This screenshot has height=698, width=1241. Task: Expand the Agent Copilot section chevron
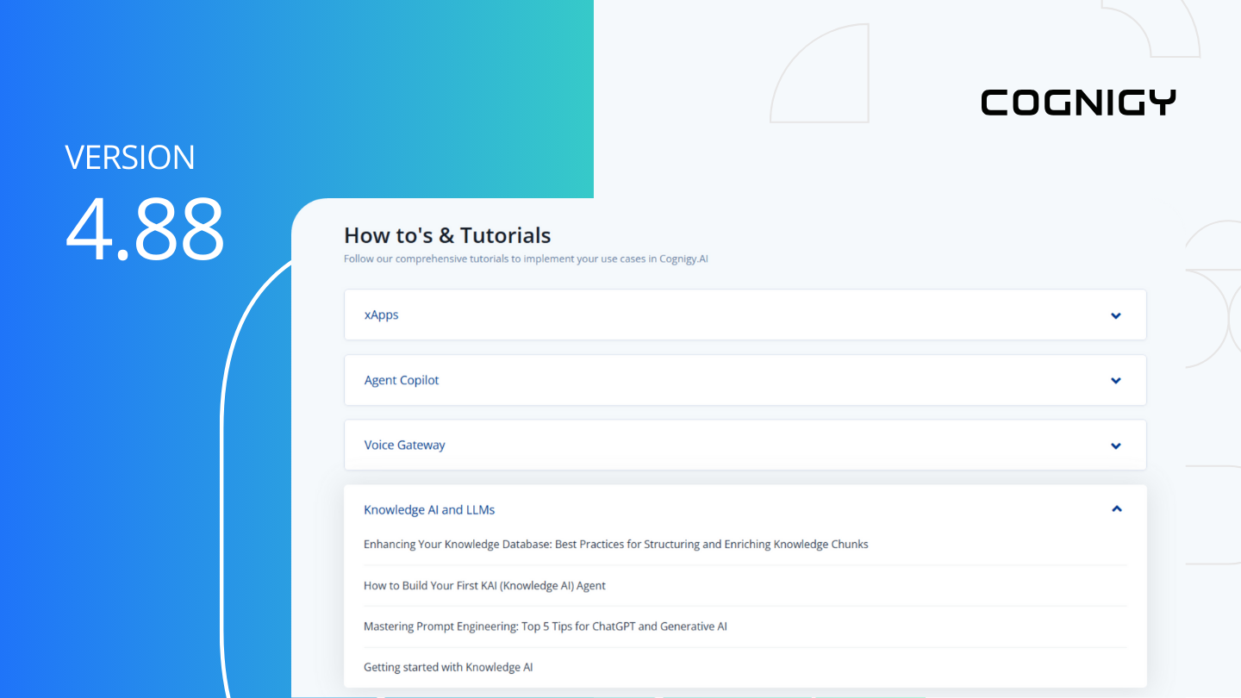[x=1116, y=380]
